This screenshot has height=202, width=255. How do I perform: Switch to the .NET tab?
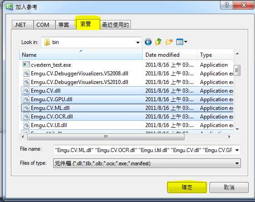click(x=22, y=25)
